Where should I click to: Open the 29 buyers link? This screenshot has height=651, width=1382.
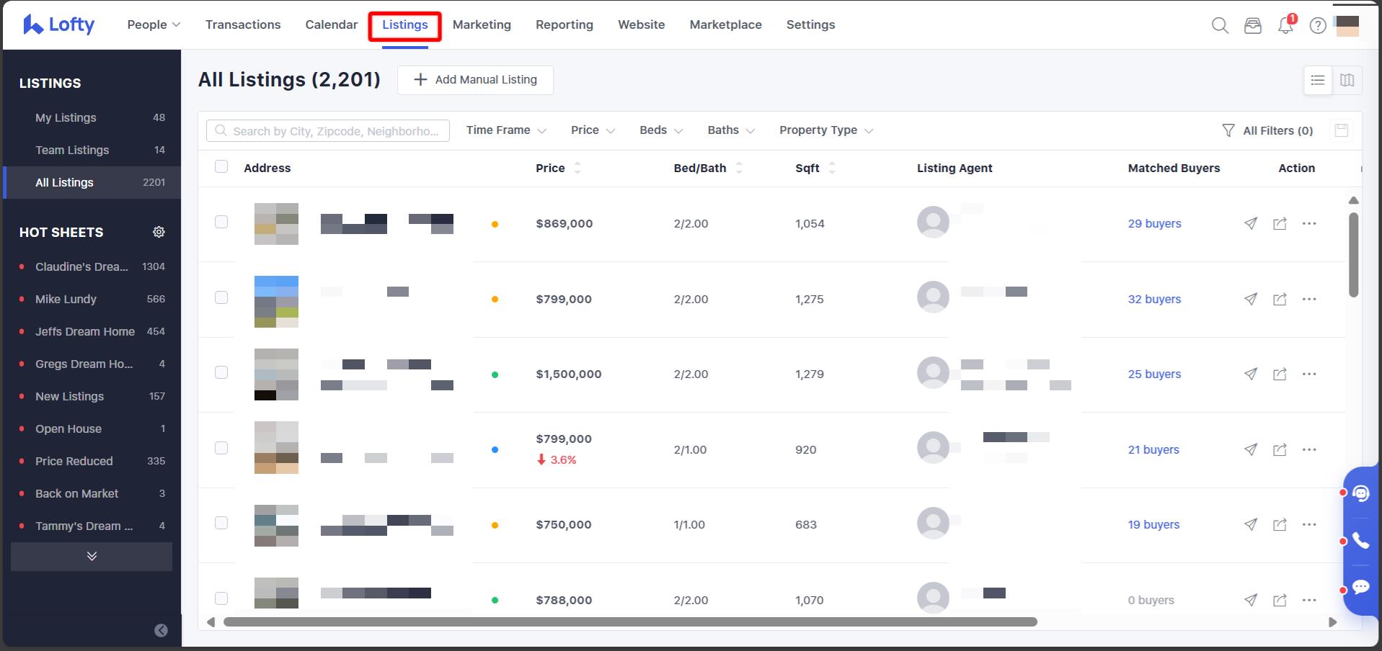1154,224
